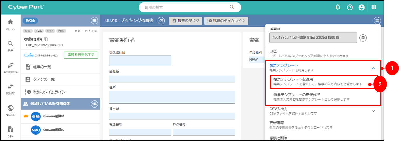Image resolution: width=399 pixels, height=141 pixels.
Task: Open the hamburger menu in 取引中 panel
Action: 94,21
